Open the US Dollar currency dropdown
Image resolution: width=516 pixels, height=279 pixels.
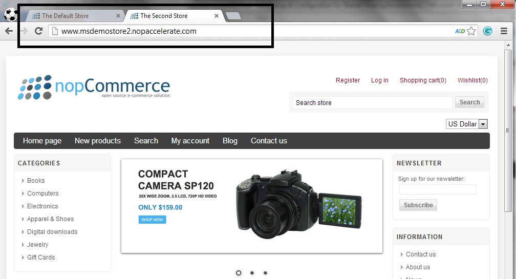click(x=467, y=124)
